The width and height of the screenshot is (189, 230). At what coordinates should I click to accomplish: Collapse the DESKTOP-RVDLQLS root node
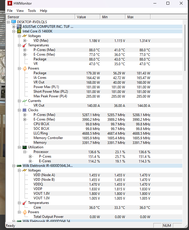[x=8, y=22]
